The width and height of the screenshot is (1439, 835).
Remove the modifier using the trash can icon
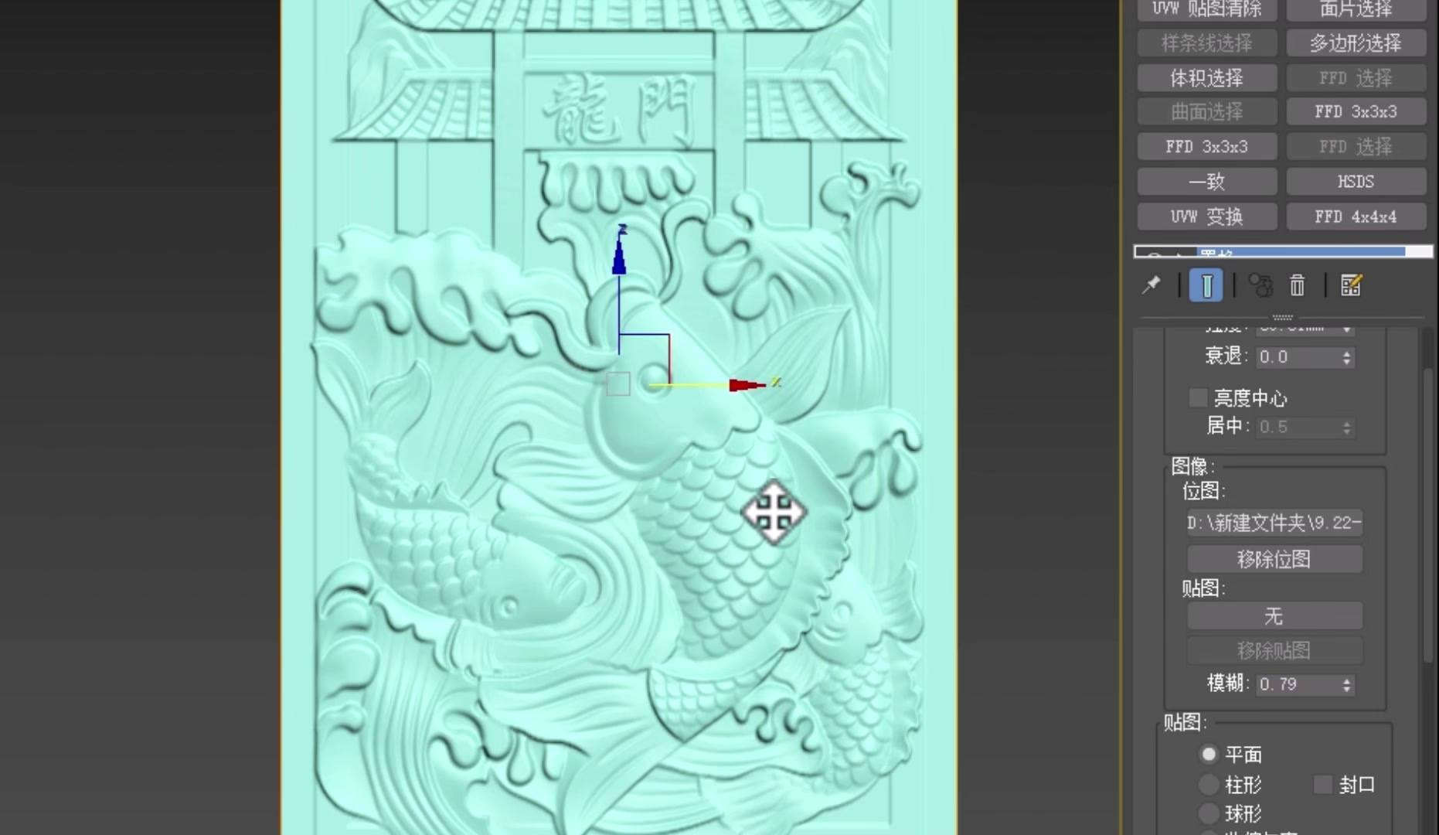pos(1297,285)
